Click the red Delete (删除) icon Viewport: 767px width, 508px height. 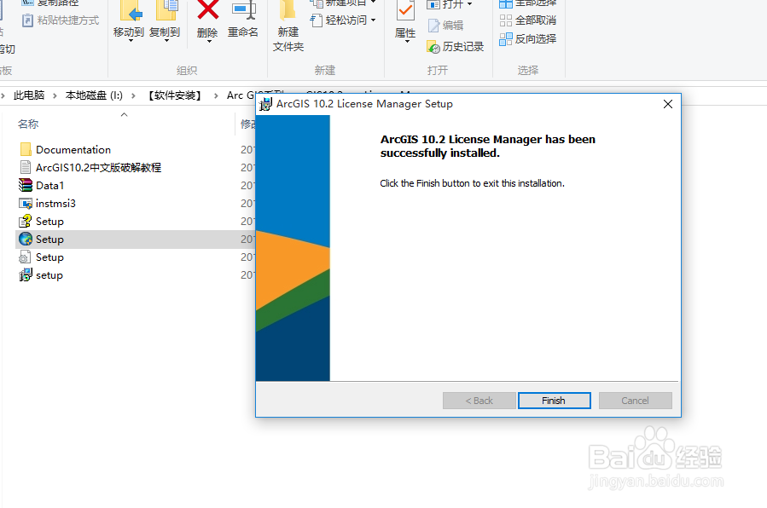(x=208, y=10)
